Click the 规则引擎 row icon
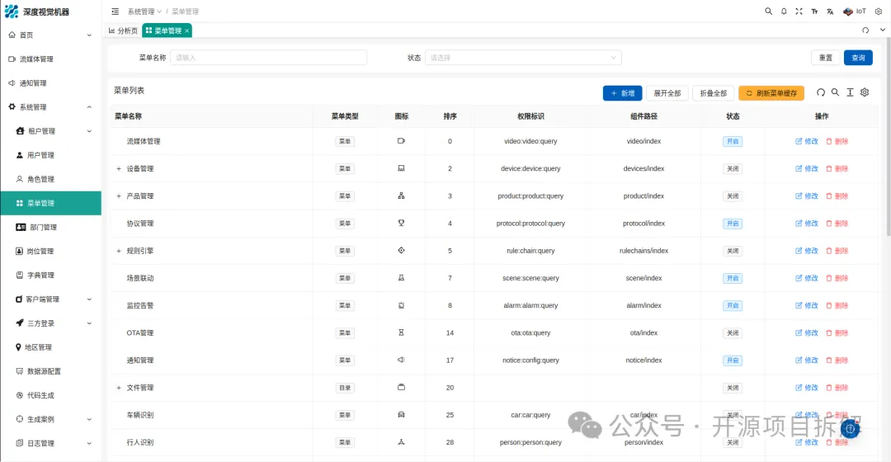 click(x=401, y=250)
